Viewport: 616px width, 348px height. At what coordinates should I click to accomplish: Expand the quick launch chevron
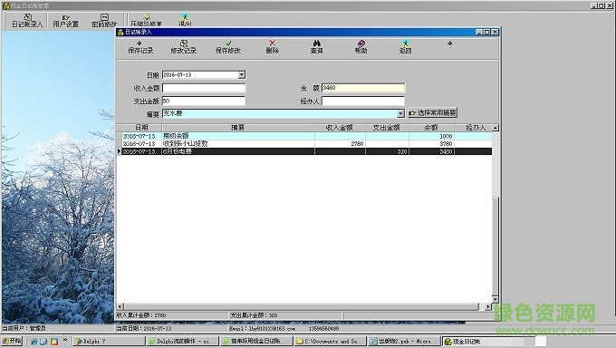65,340
